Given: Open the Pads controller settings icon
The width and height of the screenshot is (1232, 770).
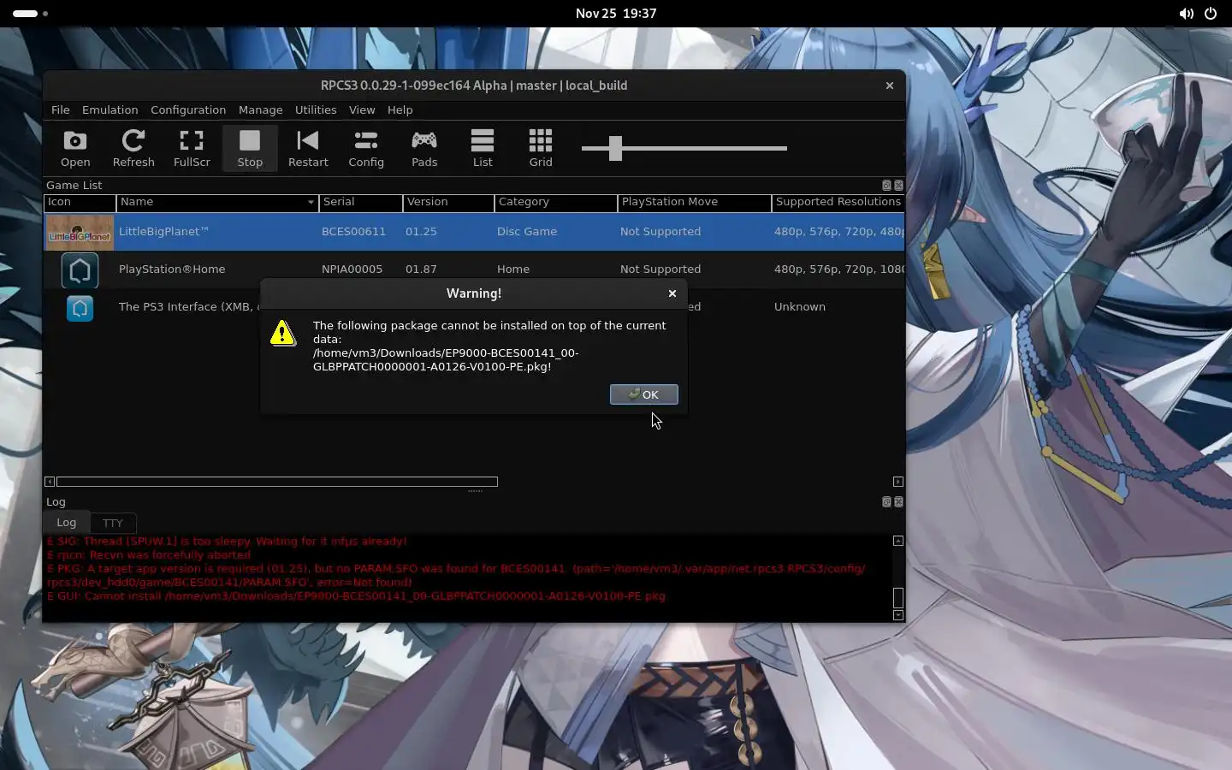Looking at the screenshot, I should tap(424, 148).
